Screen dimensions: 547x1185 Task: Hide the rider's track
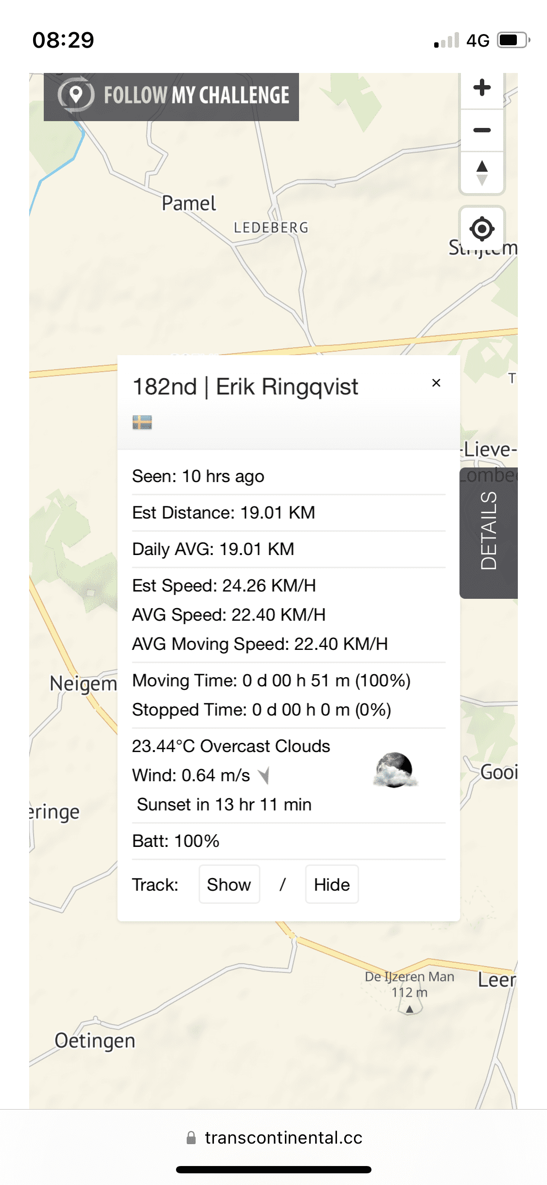(332, 884)
